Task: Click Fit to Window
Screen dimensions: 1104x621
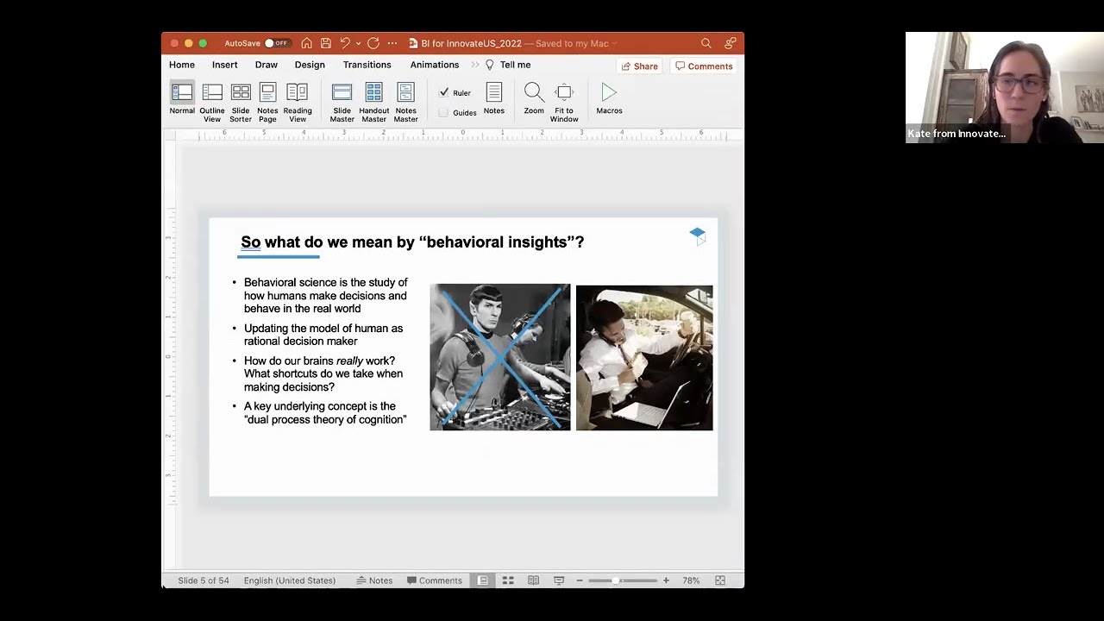Action: [564, 103]
